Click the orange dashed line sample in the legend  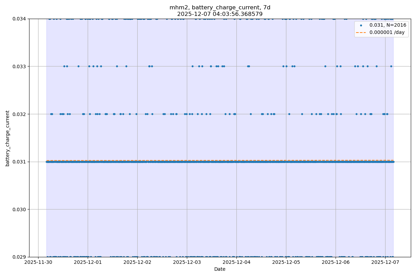pyautogui.click(x=361, y=32)
